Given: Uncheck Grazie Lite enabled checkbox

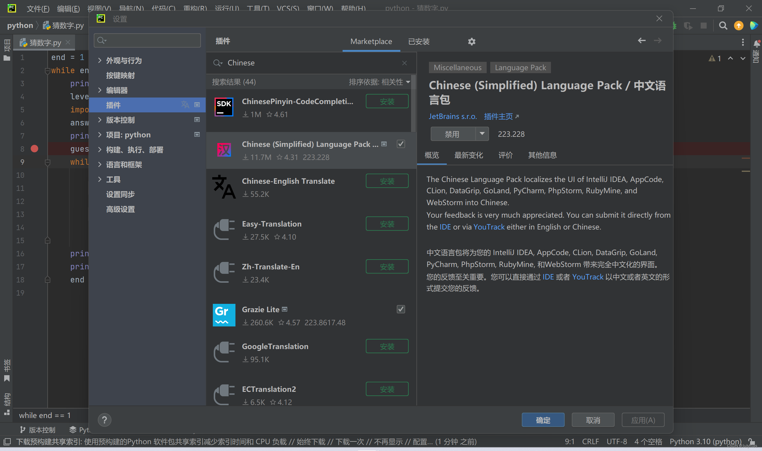Looking at the screenshot, I should click(x=401, y=309).
